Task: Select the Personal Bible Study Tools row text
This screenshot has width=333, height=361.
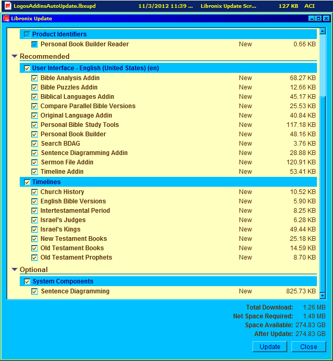Action: coord(79,125)
